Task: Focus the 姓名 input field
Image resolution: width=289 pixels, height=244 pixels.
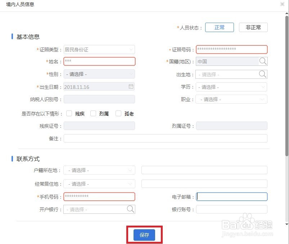Action: point(99,62)
